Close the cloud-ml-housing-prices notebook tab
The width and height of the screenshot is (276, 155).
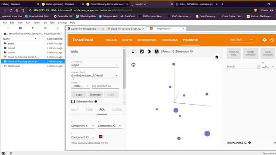point(143,29)
